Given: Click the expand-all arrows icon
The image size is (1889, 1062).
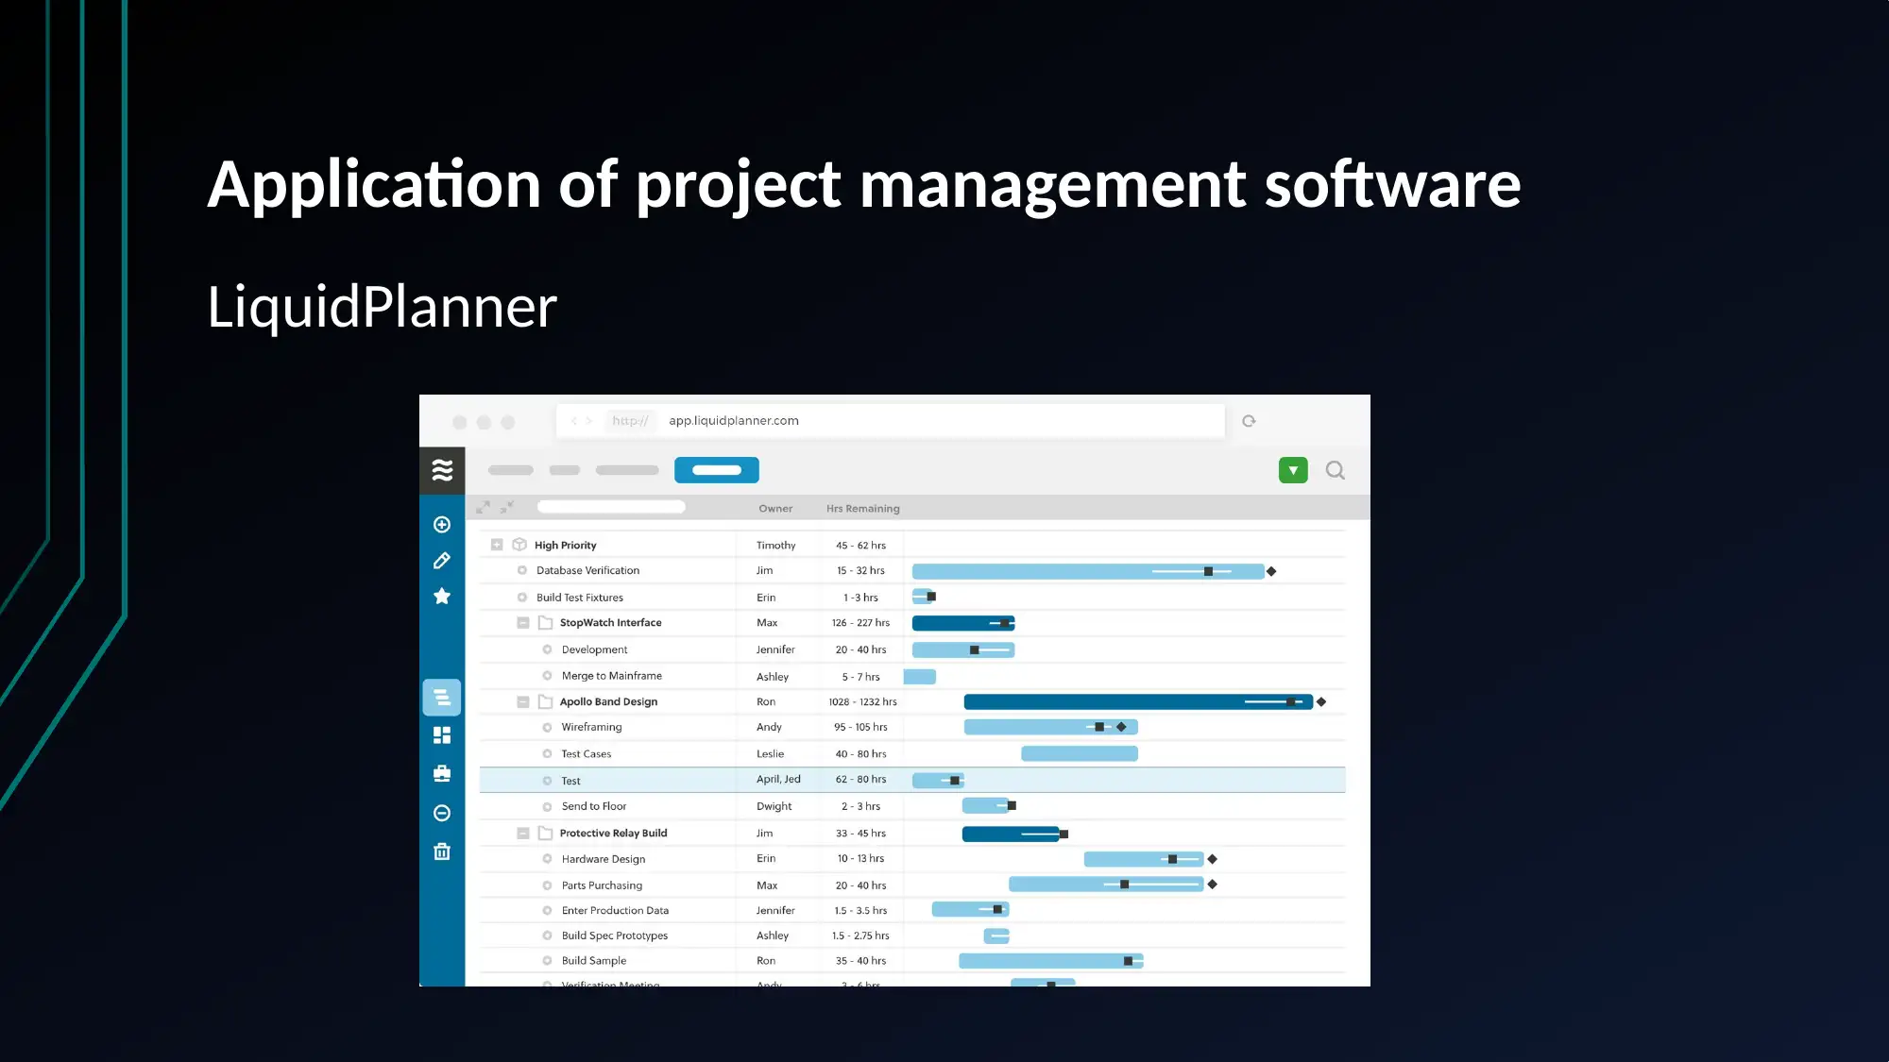Looking at the screenshot, I should click(483, 507).
